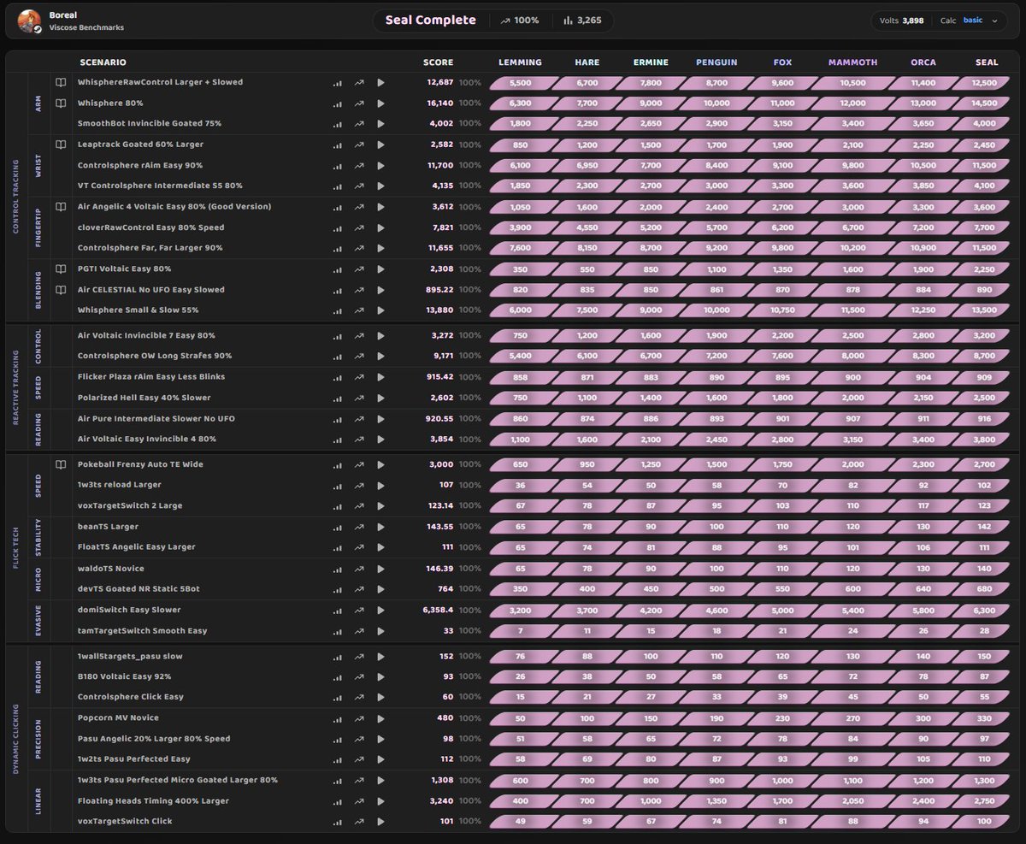
Task: Click the MAMMOTH rank column header
Action: pos(853,62)
